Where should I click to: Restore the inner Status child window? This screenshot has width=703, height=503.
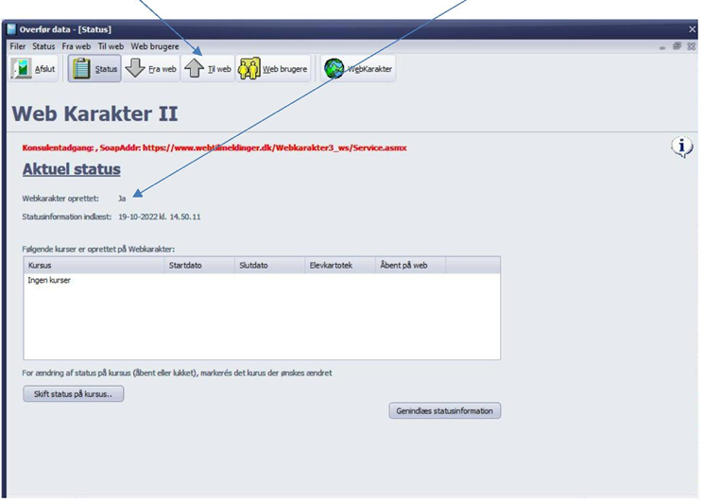[x=677, y=46]
